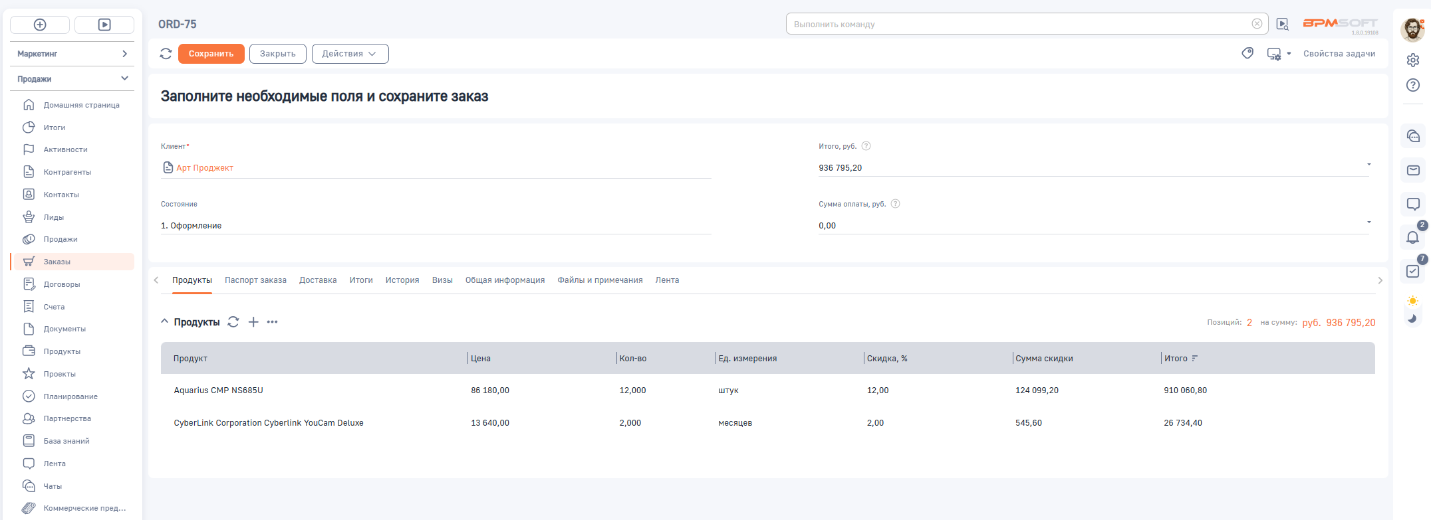Switch to light theme sun icon
The image size is (1431, 520).
pyautogui.click(x=1413, y=301)
